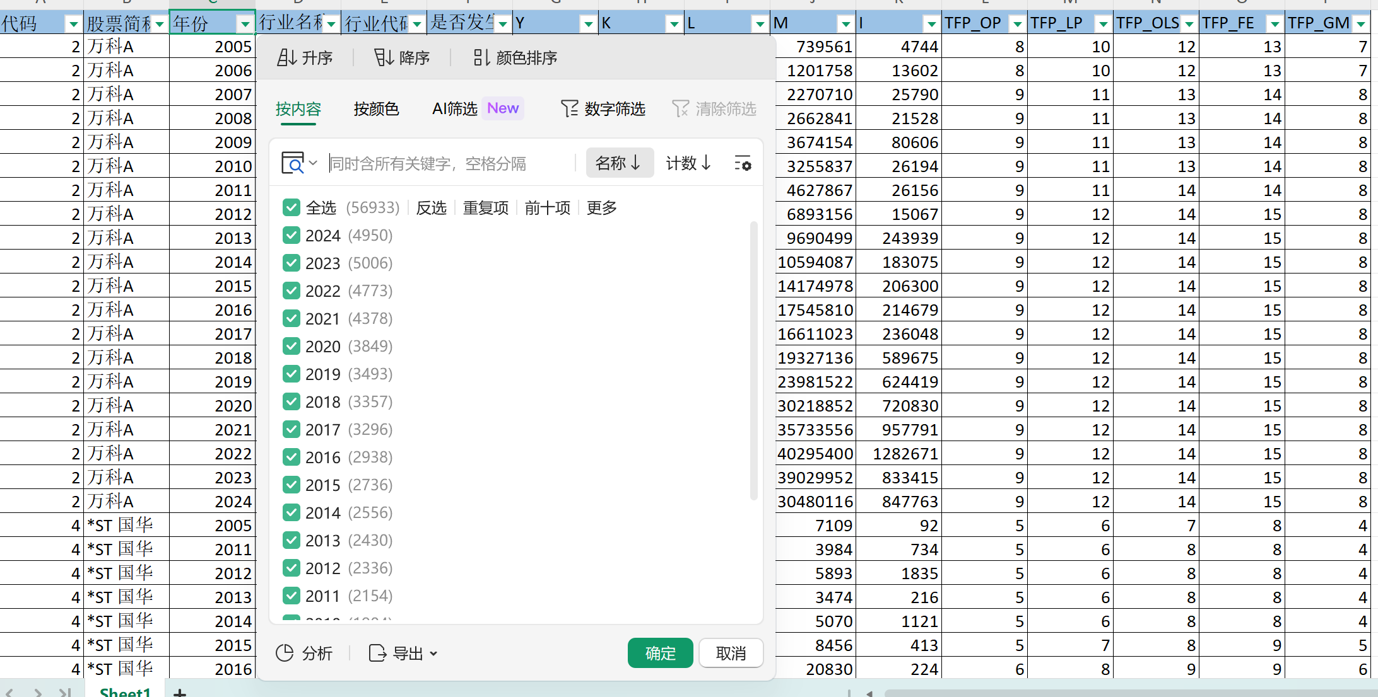Viewport: 1378px width, 697px height.
Task: Open the 股票简称 column filter dropdown
Action: [160, 25]
